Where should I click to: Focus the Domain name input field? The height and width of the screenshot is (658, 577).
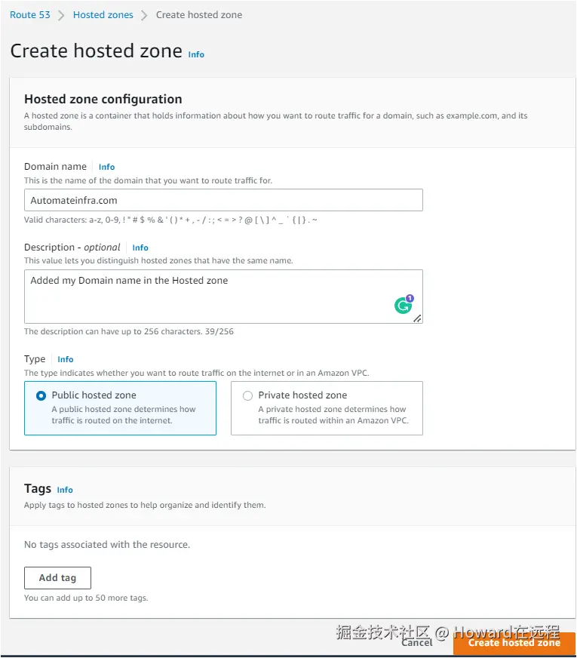click(223, 200)
